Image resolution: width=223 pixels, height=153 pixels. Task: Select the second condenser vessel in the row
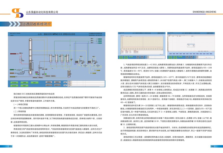point(56,58)
